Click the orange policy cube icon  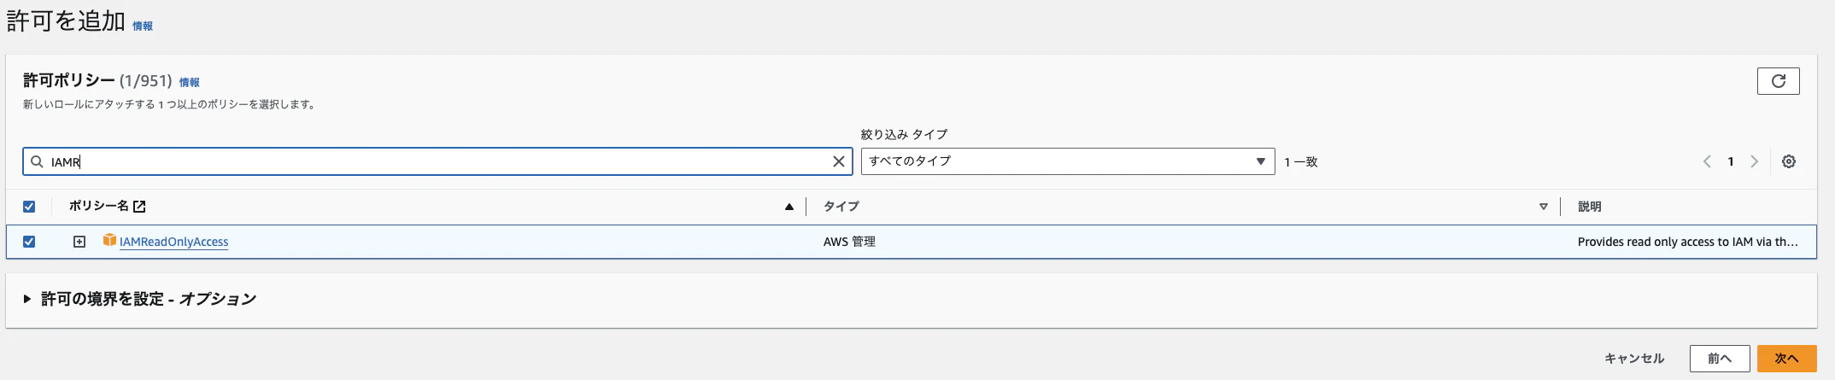click(109, 241)
